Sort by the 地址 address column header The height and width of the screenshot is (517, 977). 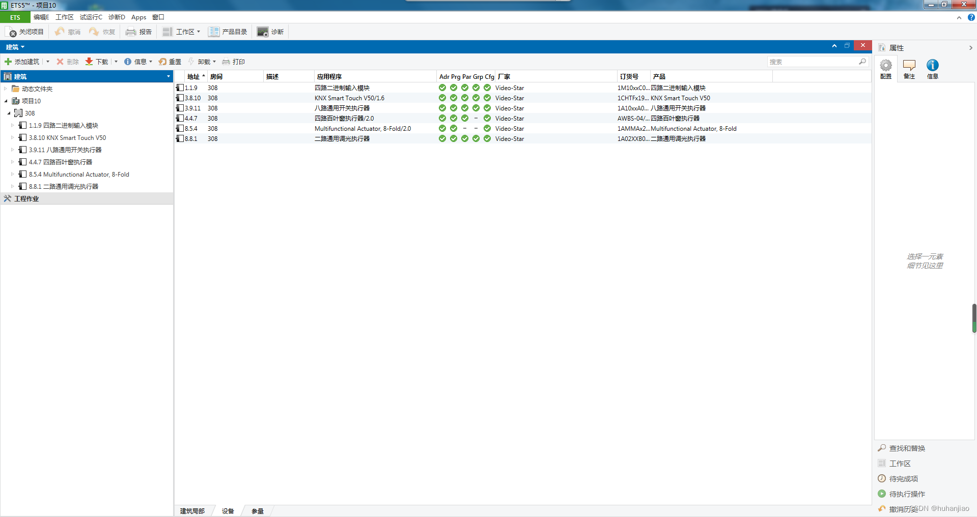tap(193, 76)
